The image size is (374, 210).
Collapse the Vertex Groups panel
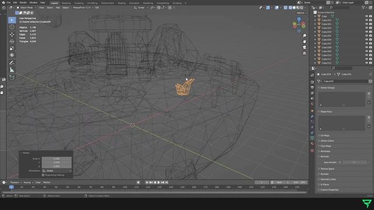327,87
